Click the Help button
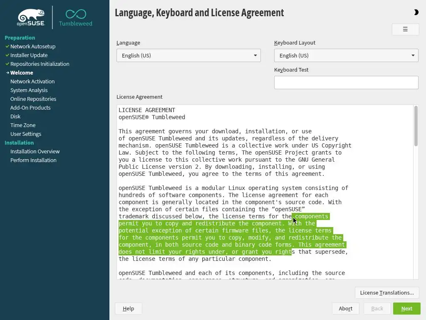The image size is (426, 320). pyautogui.click(x=128, y=309)
